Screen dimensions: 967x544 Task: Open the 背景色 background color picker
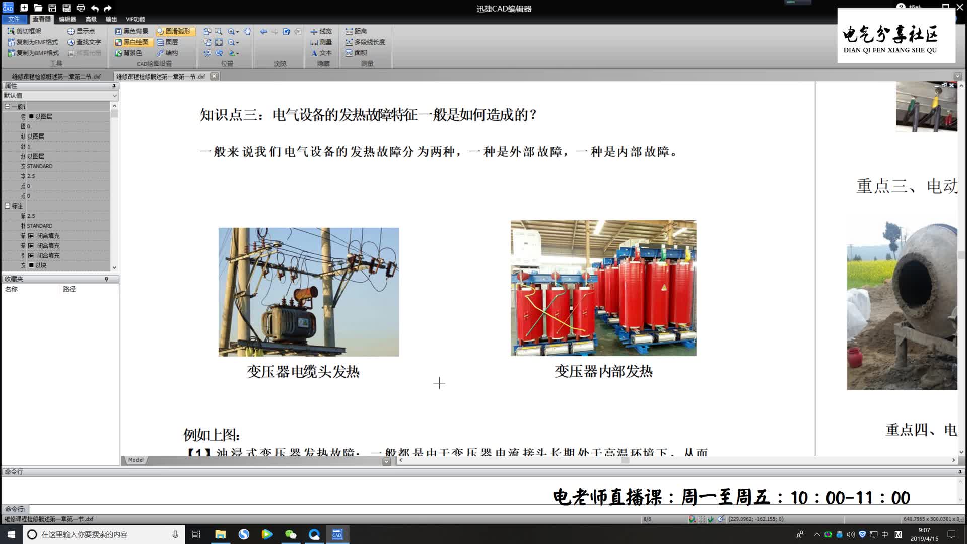(x=128, y=53)
